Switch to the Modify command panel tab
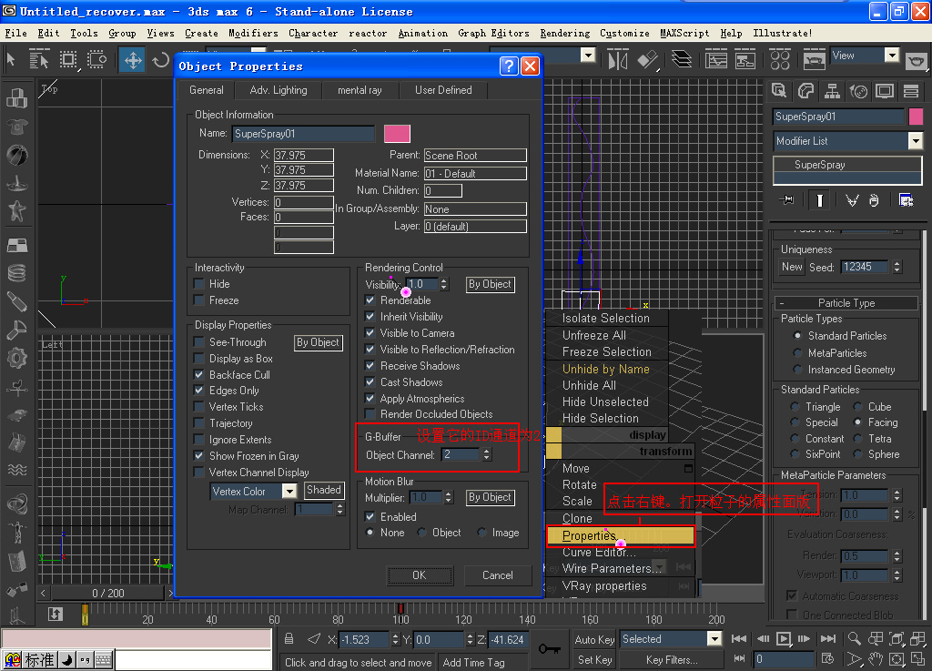This screenshot has width=932, height=671. coord(805,91)
